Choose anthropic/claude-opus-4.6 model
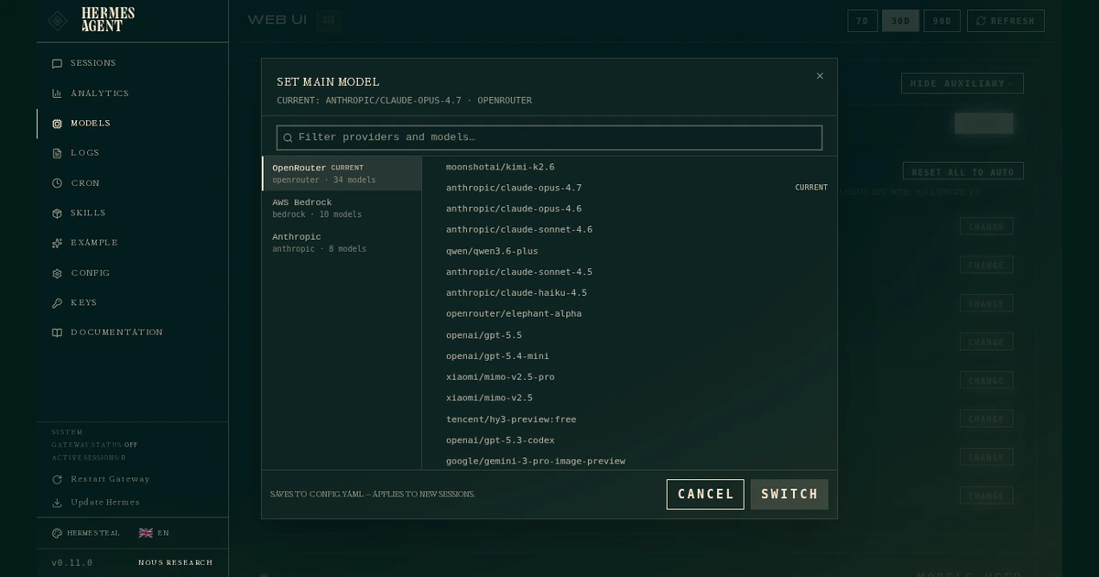Image resolution: width=1099 pixels, height=577 pixels. coord(629,209)
